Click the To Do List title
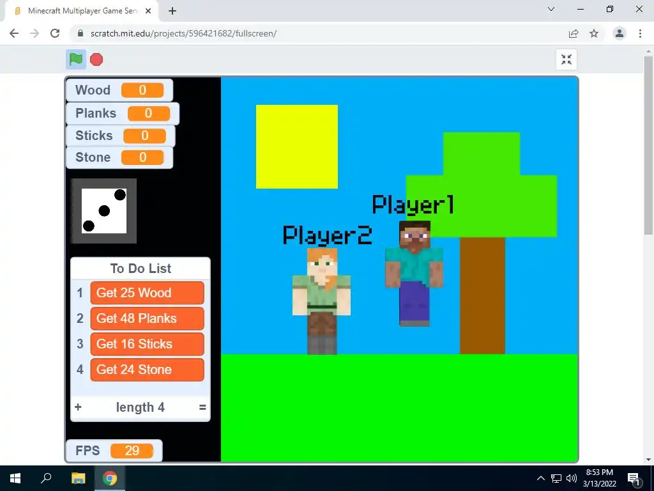The height and width of the screenshot is (491, 654). click(x=141, y=269)
